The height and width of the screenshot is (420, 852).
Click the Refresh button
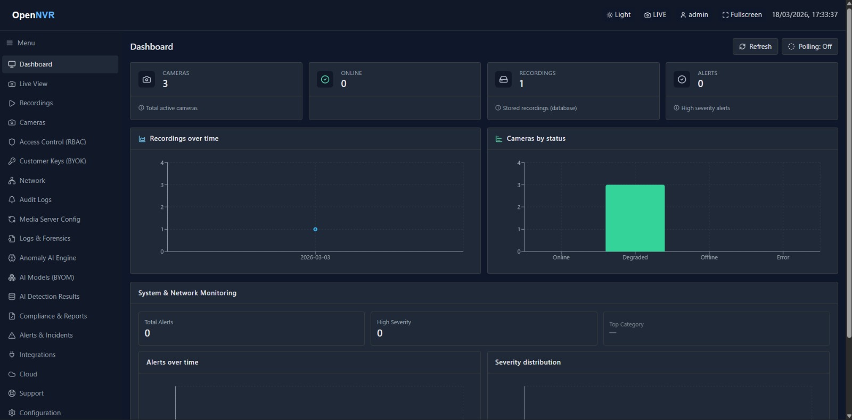tap(756, 47)
